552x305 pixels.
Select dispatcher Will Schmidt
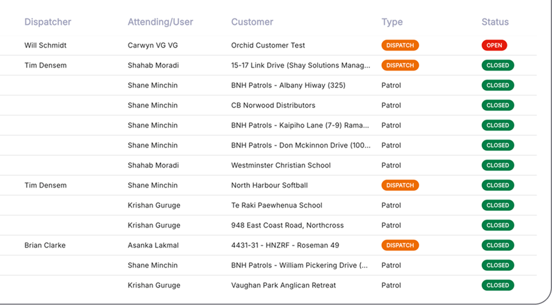coord(46,45)
